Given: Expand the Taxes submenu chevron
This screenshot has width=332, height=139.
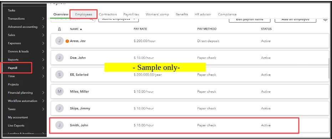Looking at the screenshot, I should [x=43, y=109].
